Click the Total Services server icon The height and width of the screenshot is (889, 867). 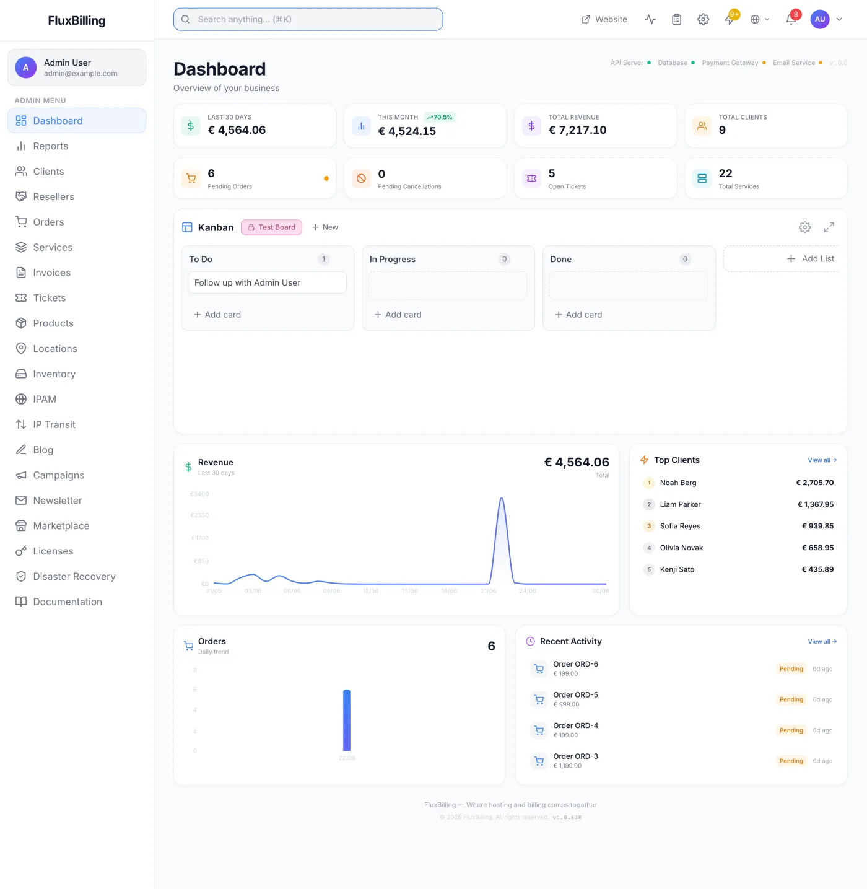point(702,178)
